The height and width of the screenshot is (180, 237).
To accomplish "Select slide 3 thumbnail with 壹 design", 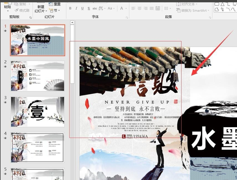I will pyautogui.click(x=38, y=112).
